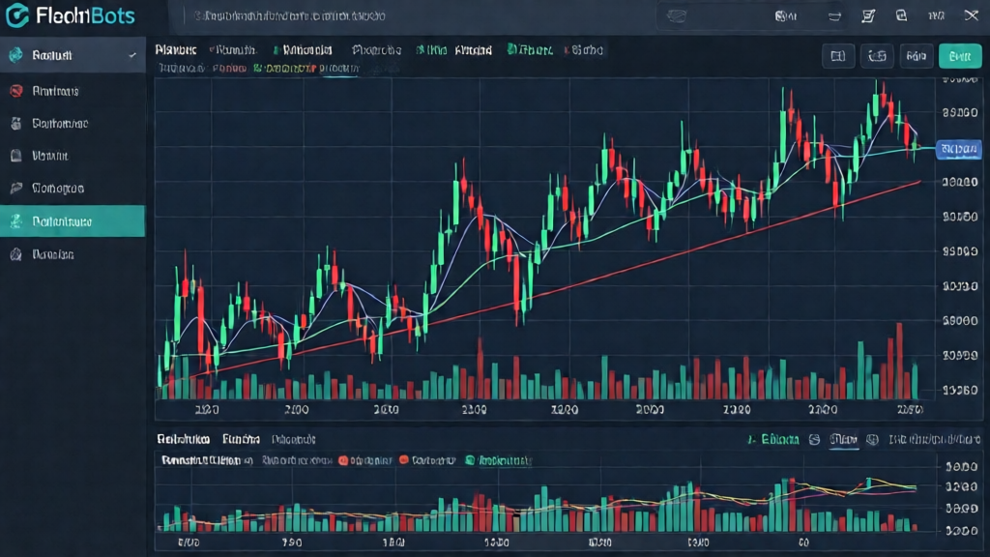Click the camera snapshot icon near the Buy button

click(877, 56)
